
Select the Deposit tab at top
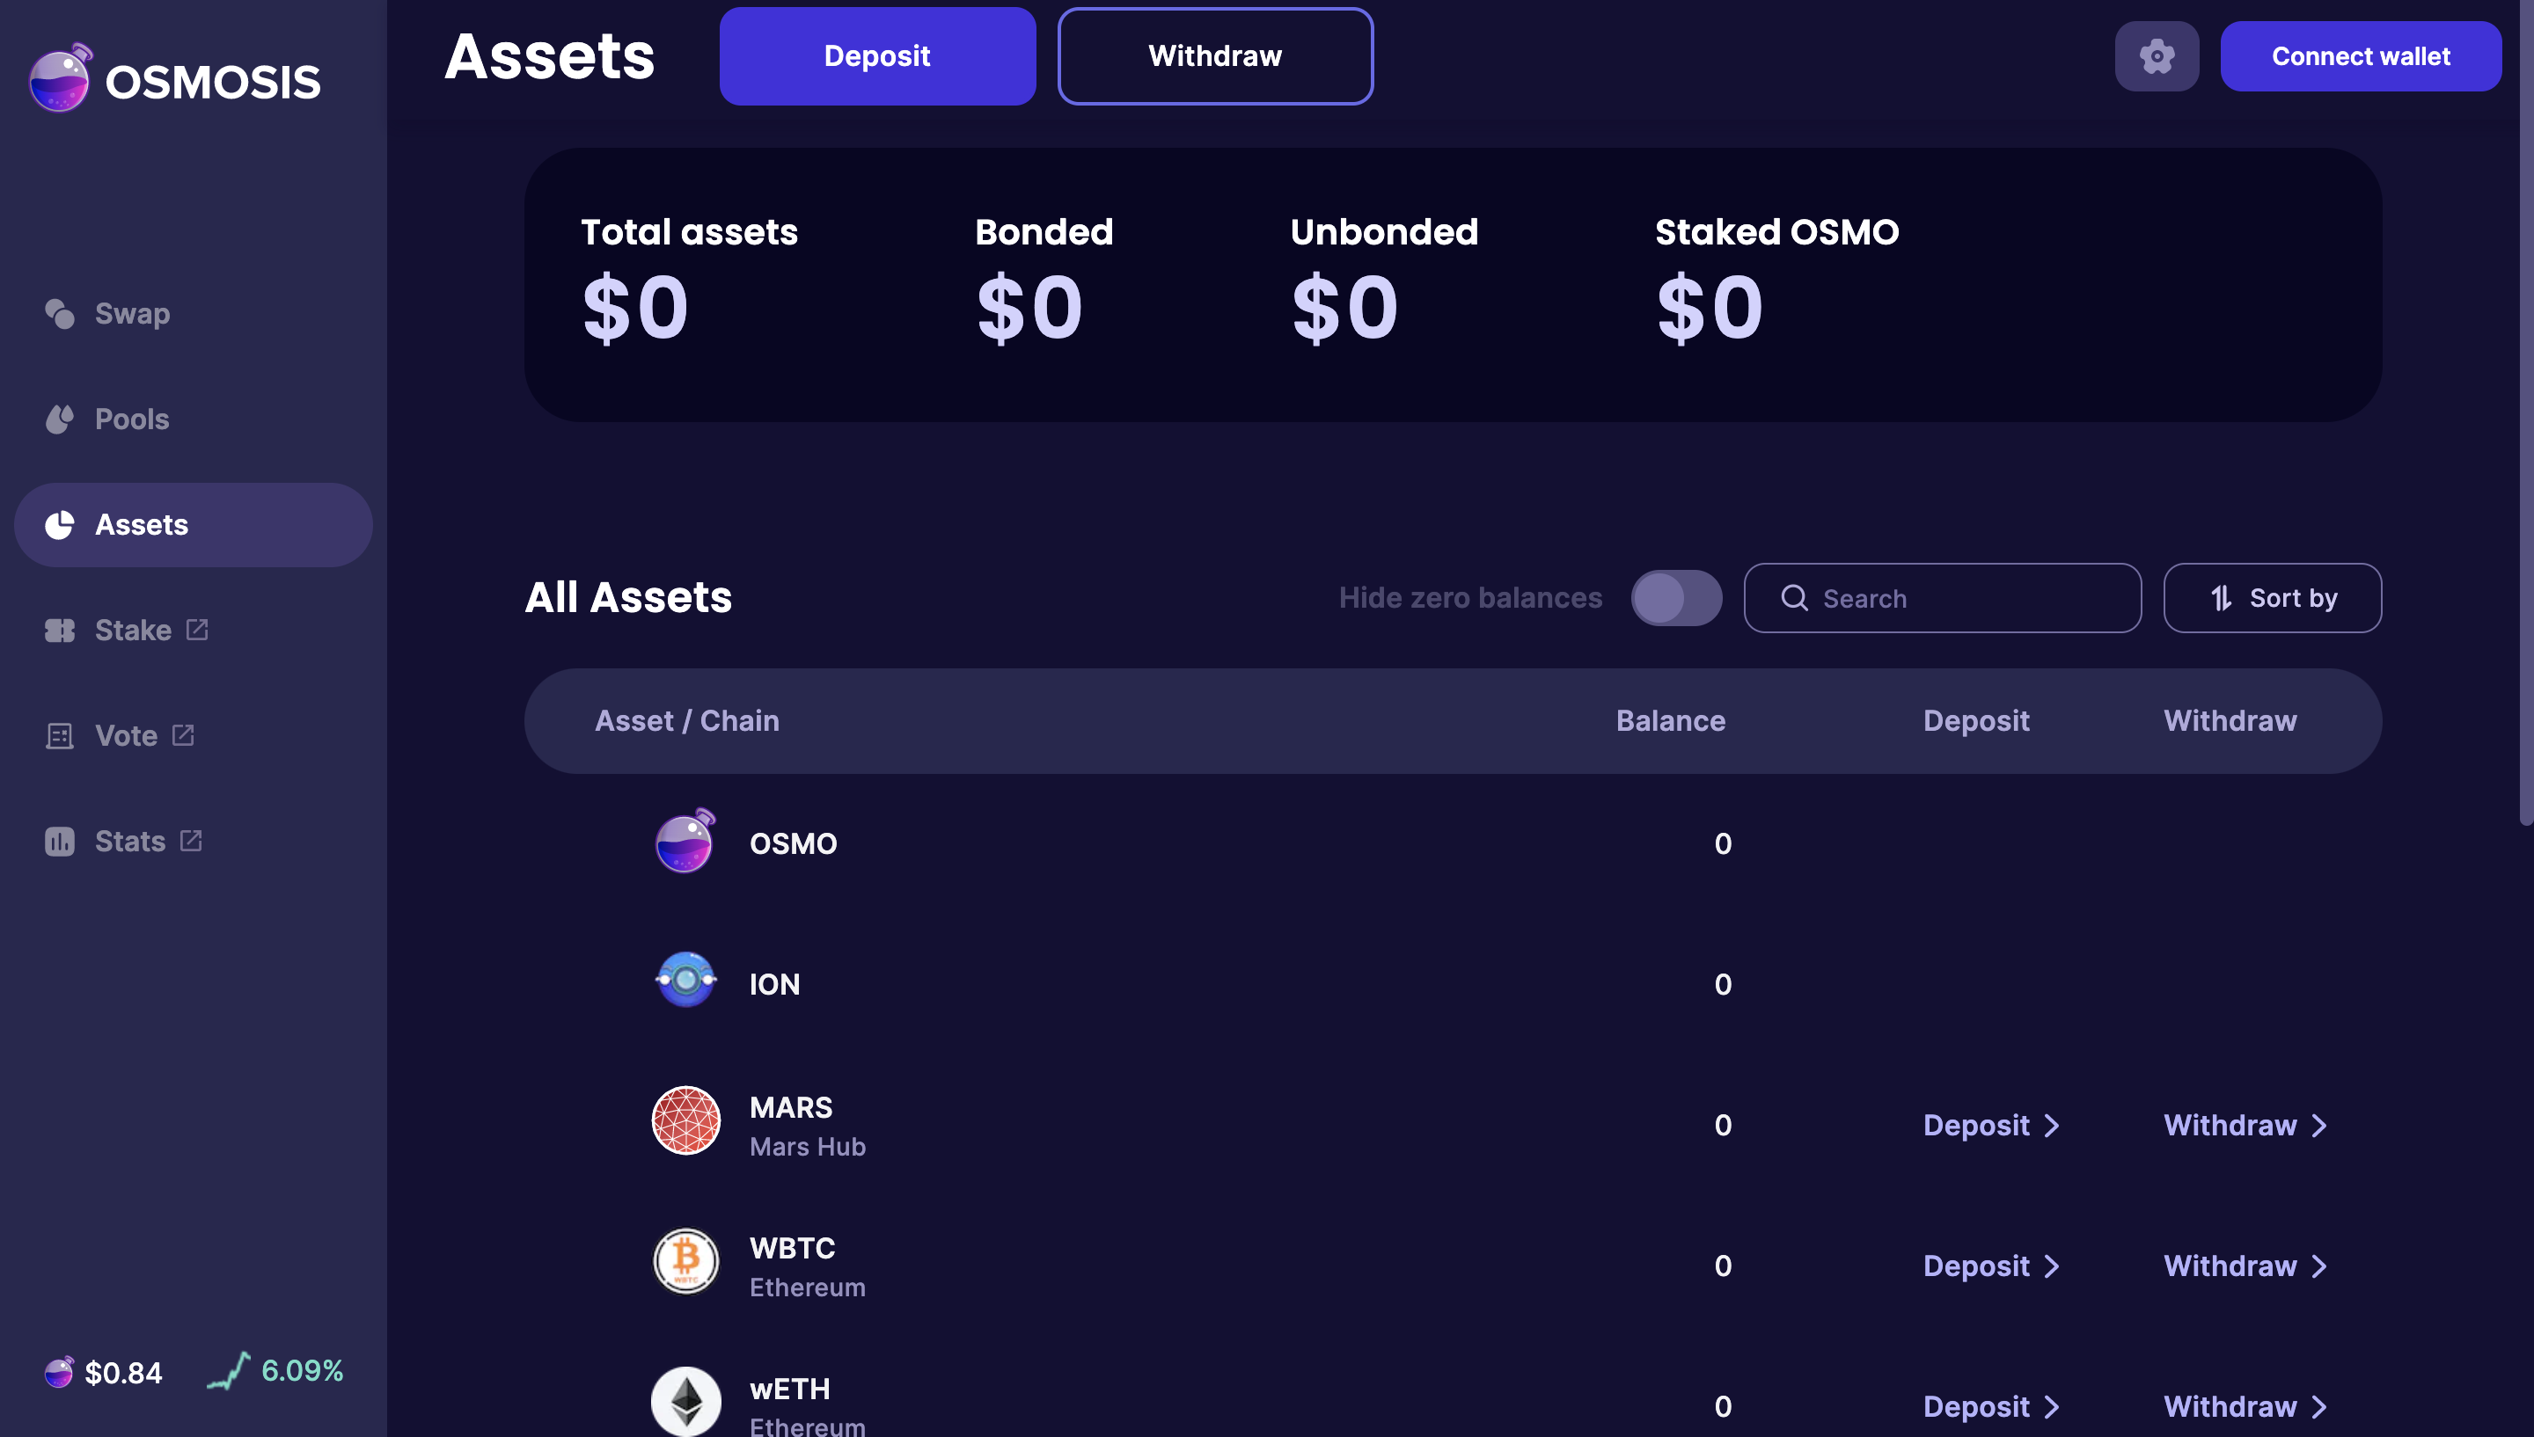[876, 56]
